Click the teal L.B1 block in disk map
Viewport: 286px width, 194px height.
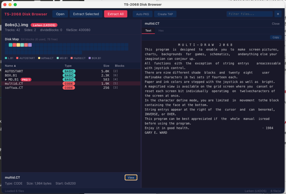[11, 45]
